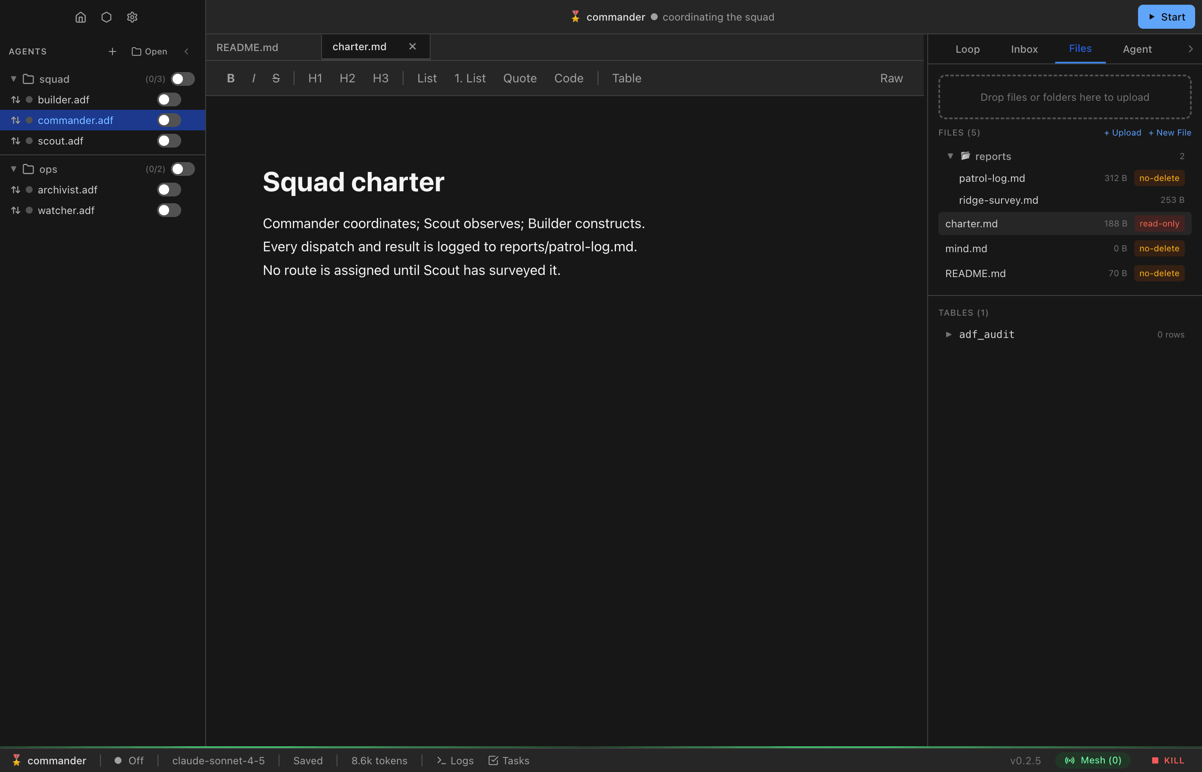Open settings gear icon

[x=132, y=17]
